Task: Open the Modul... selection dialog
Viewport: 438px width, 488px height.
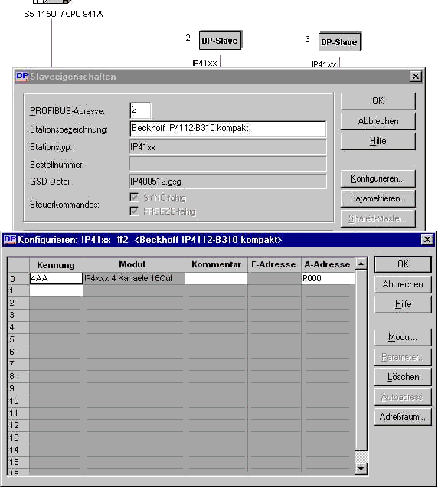Action: pyautogui.click(x=403, y=337)
